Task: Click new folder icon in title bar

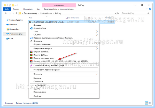Action: coord(13,5)
